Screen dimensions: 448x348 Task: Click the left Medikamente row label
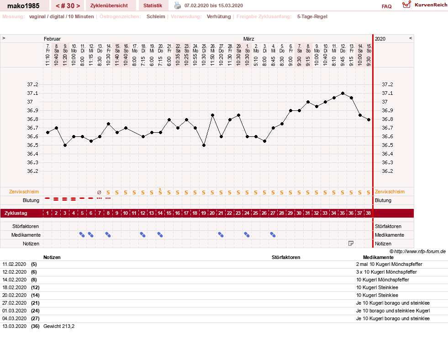coord(26,235)
